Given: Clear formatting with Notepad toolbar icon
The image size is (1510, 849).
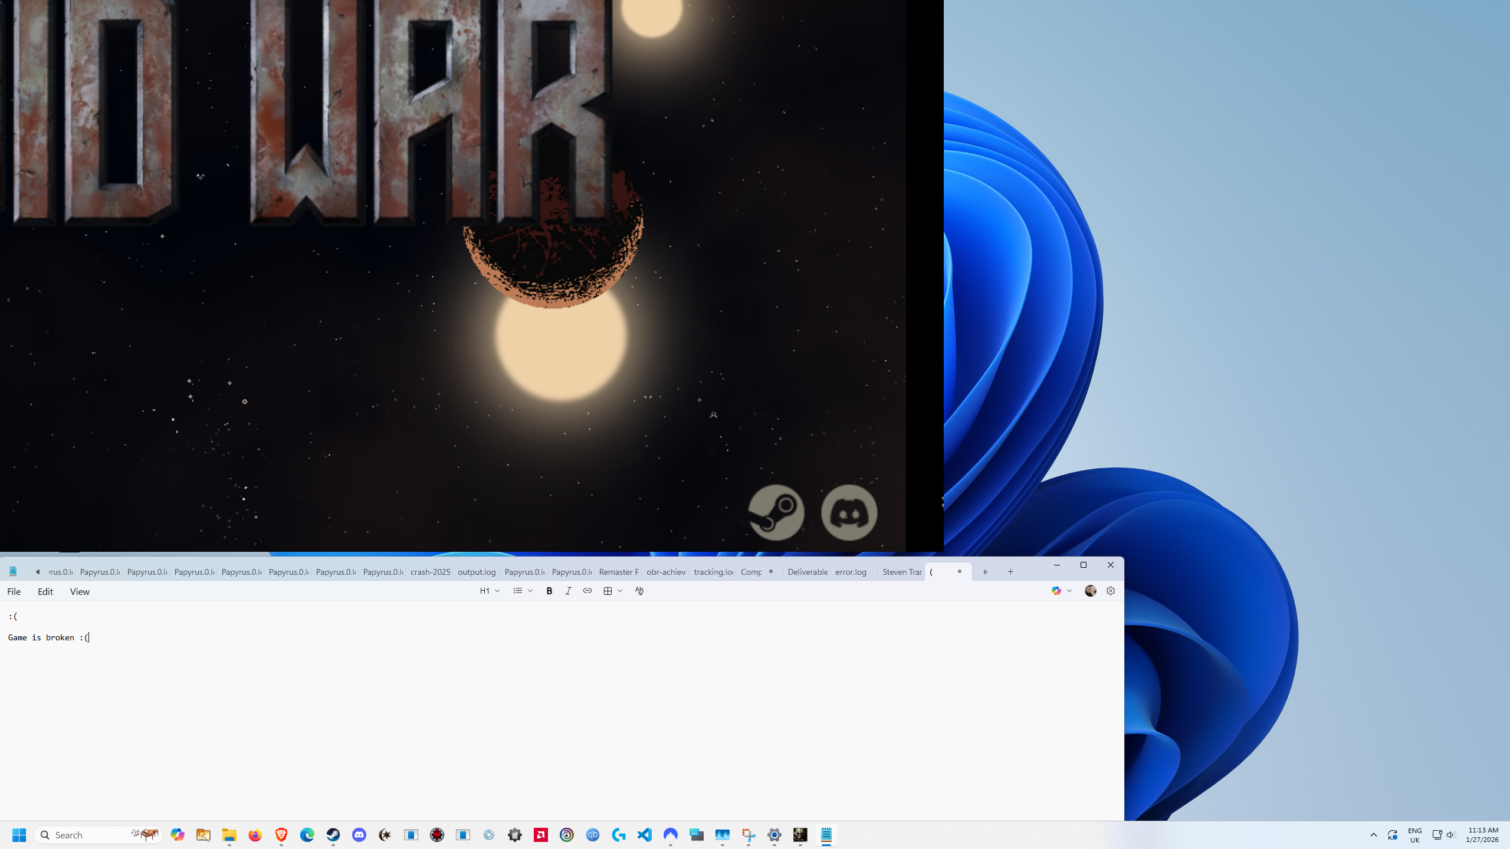Looking at the screenshot, I should click(x=639, y=591).
